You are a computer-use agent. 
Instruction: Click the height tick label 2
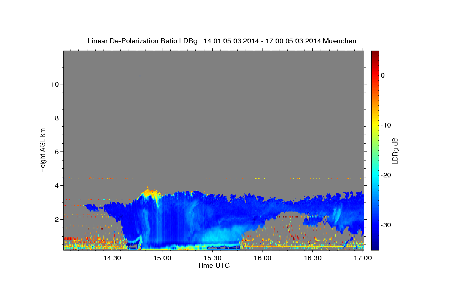tap(56, 219)
